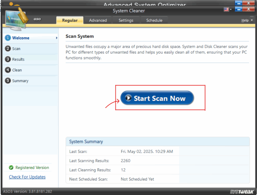Click the Last Scanning Results value 2260
Image resolution: width=257 pixels, height=195 pixels.
coord(125,161)
